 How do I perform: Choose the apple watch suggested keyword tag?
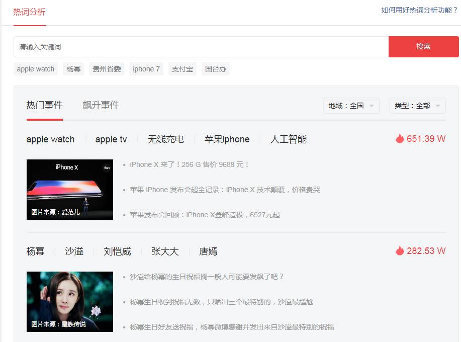pos(36,69)
